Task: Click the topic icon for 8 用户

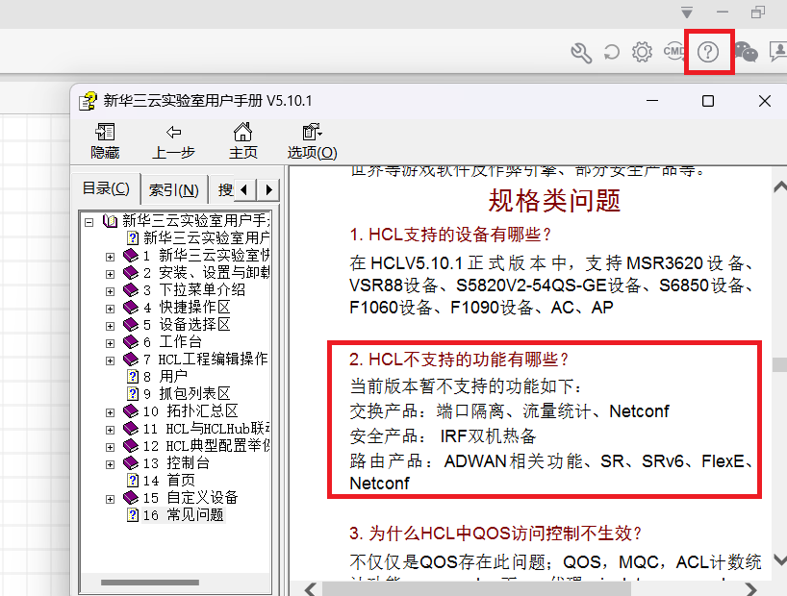Action: [x=133, y=376]
